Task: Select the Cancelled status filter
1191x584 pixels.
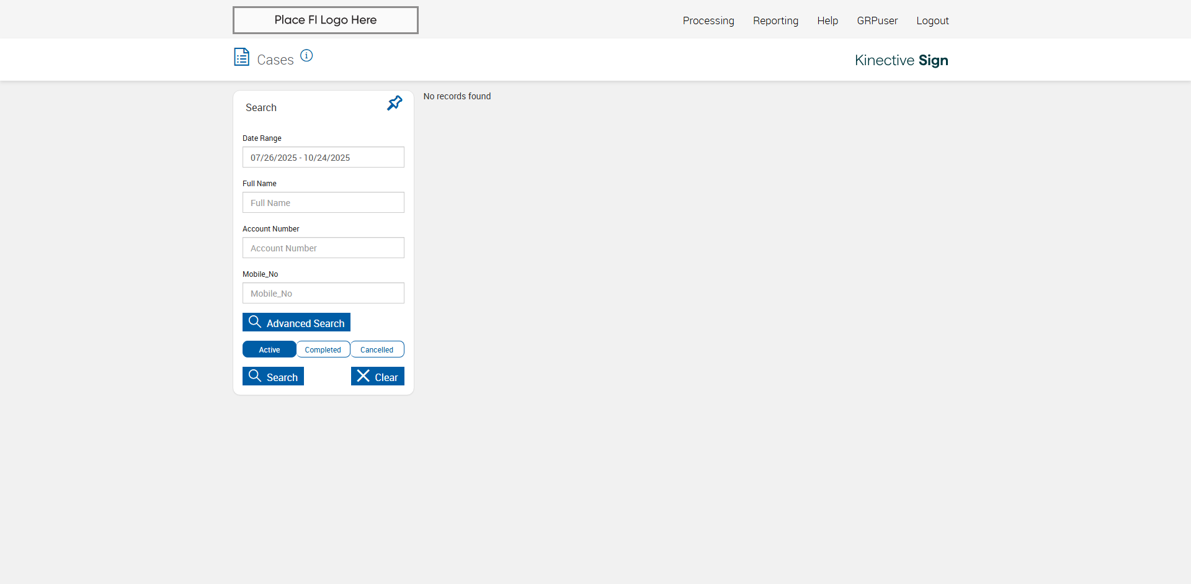Action: [x=377, y=349]
